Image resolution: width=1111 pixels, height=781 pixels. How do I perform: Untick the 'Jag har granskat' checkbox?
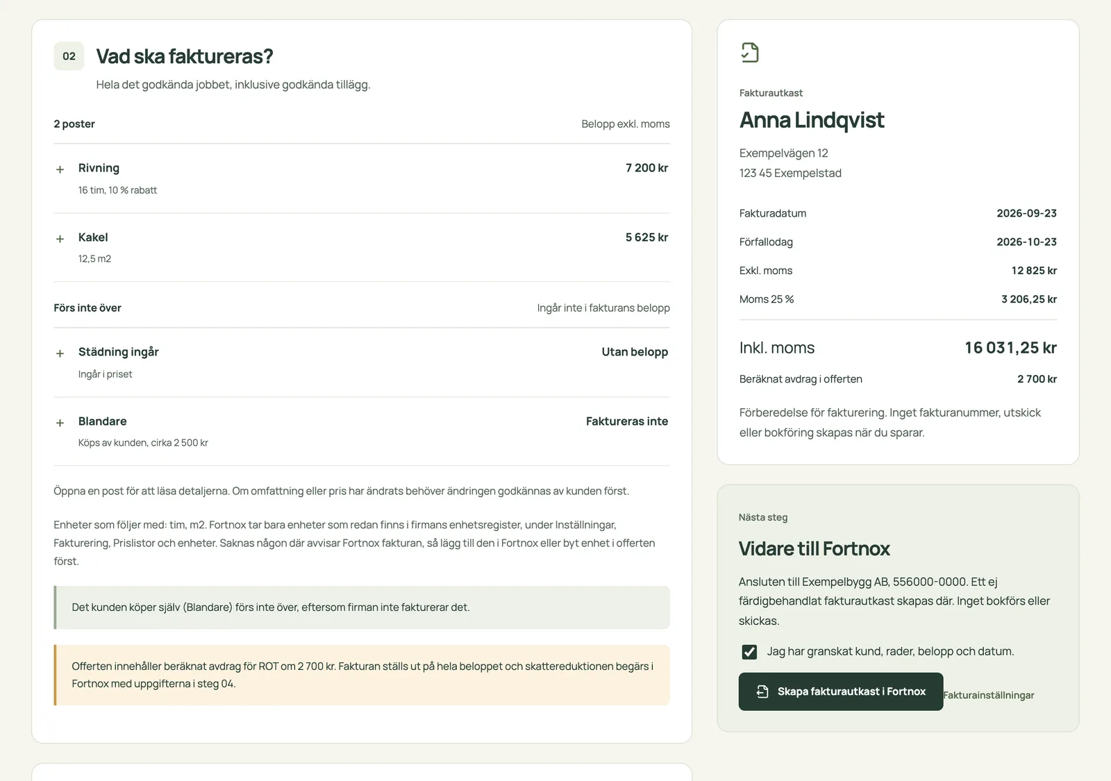[749, 652]
